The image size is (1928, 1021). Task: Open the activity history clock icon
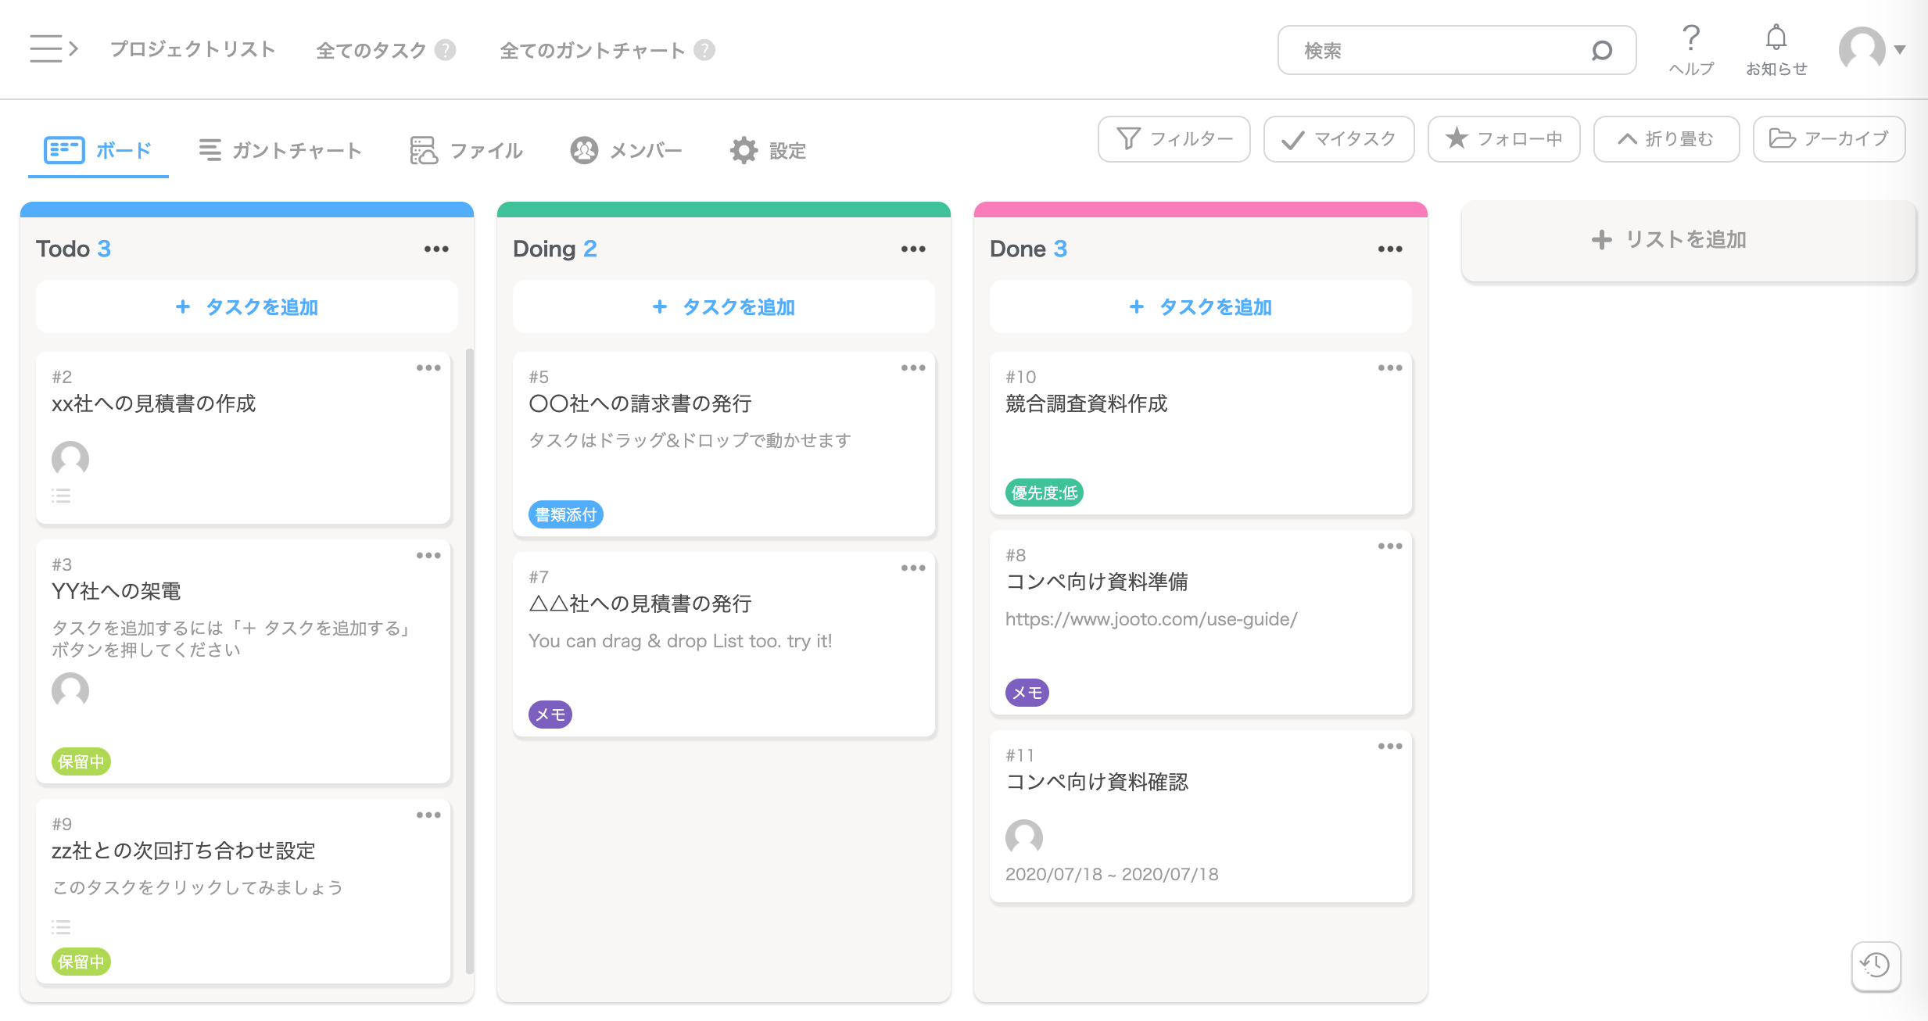pyautogui.click(x=1876, y=965)
